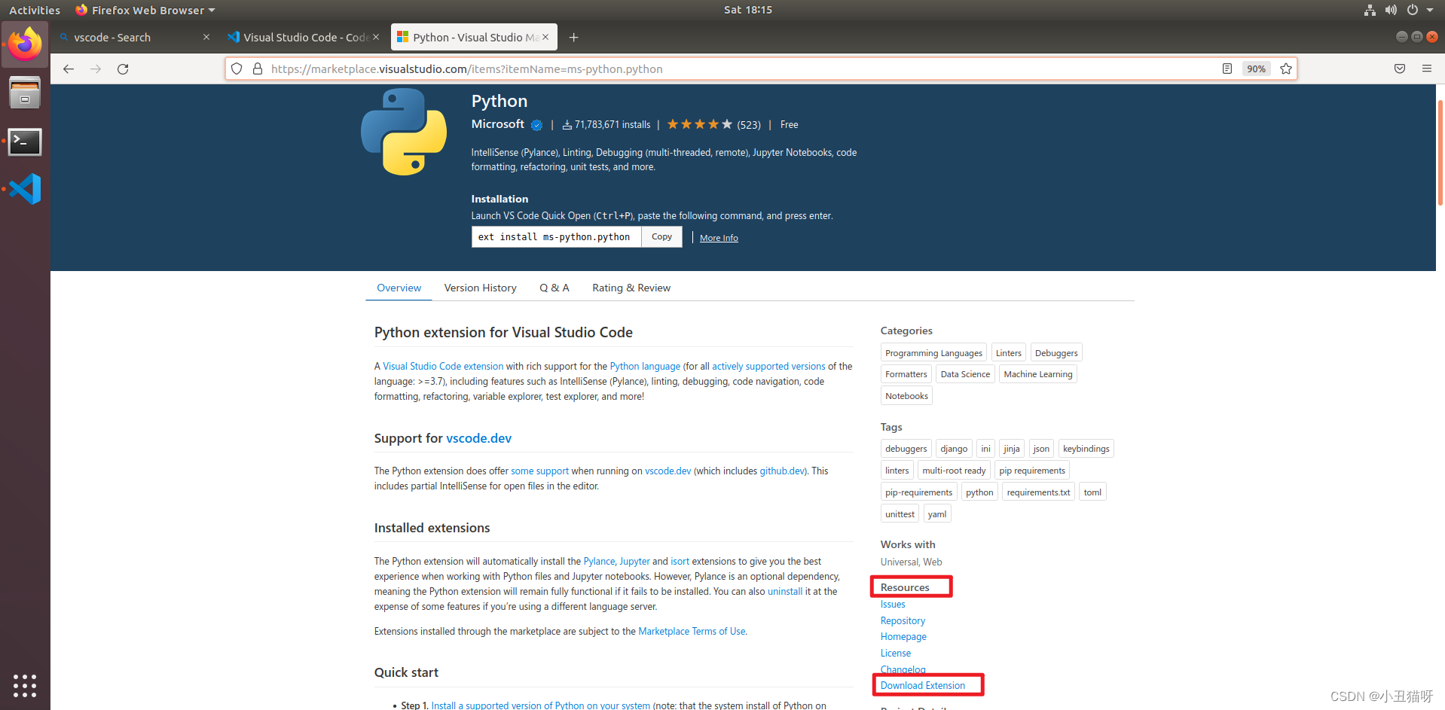Image resolution: width=1445 pixels, height=710 pixels.
Task: Open Issues resource link
Action: pyautogui.click(x=893, y=605)
